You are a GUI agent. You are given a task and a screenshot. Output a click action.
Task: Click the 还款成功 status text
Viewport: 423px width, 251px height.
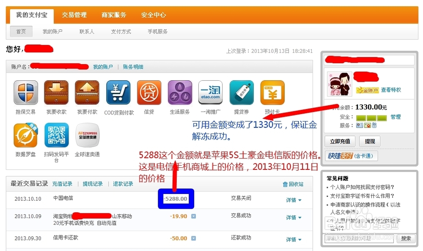point(241,237)
